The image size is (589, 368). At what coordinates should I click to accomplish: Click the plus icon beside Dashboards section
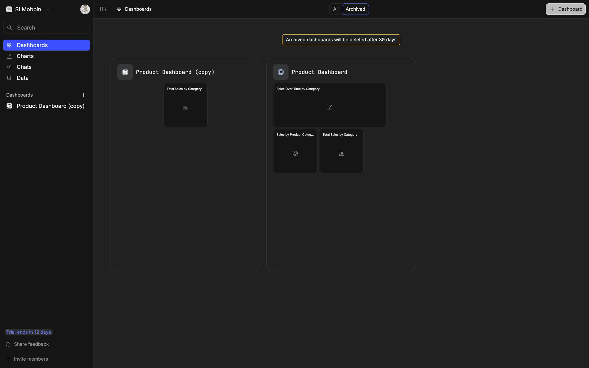pos(83,95)
